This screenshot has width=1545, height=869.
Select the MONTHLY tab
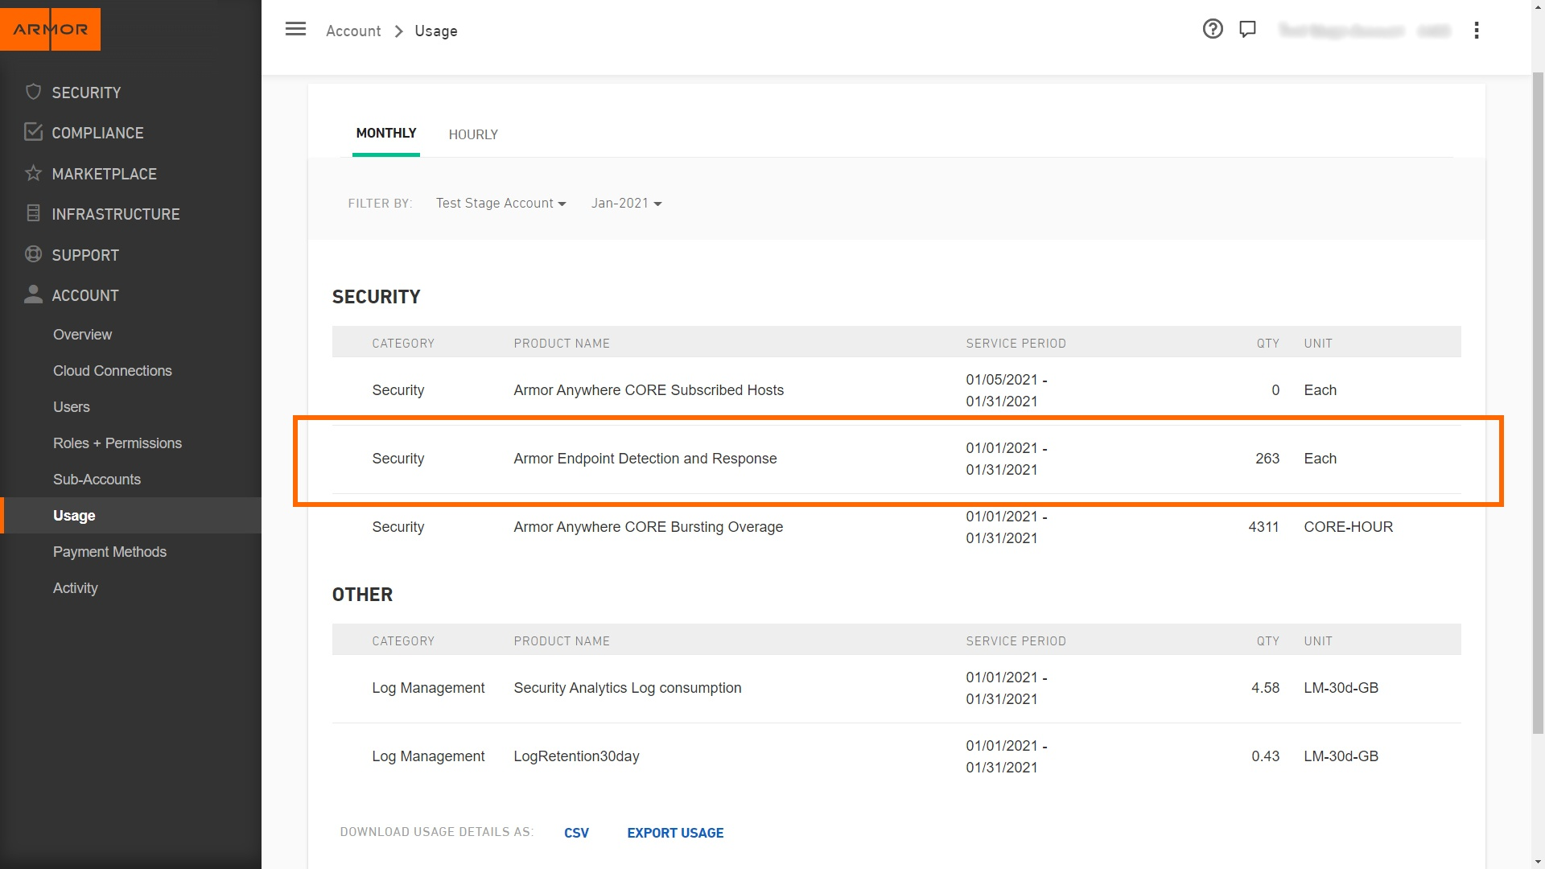coord(386,133)
